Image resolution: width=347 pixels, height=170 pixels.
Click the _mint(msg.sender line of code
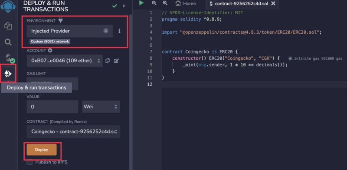tap(235, 65)
